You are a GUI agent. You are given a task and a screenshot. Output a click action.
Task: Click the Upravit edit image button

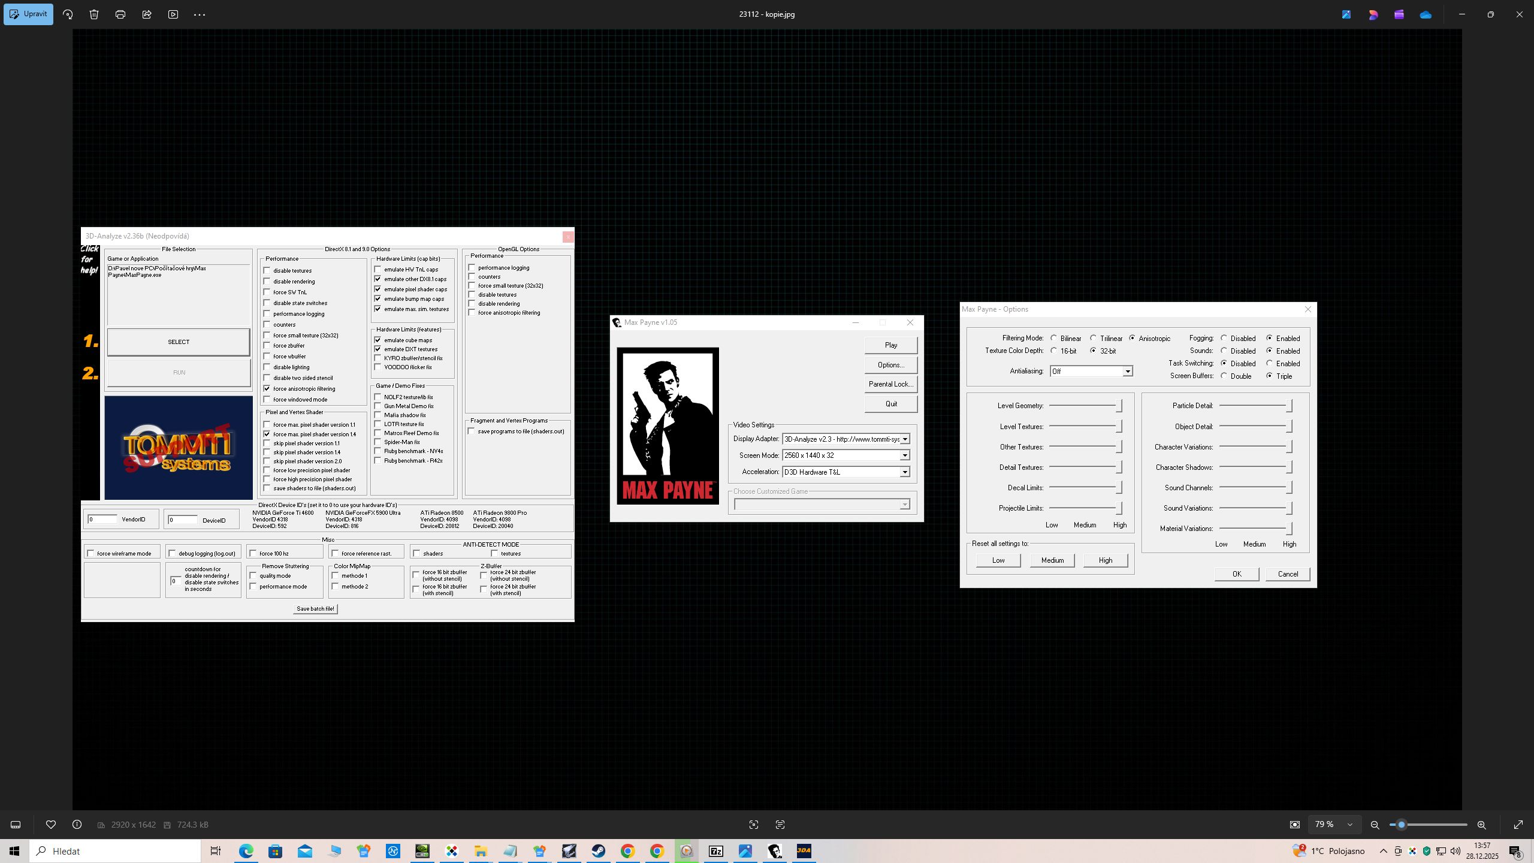coord(28,14)
